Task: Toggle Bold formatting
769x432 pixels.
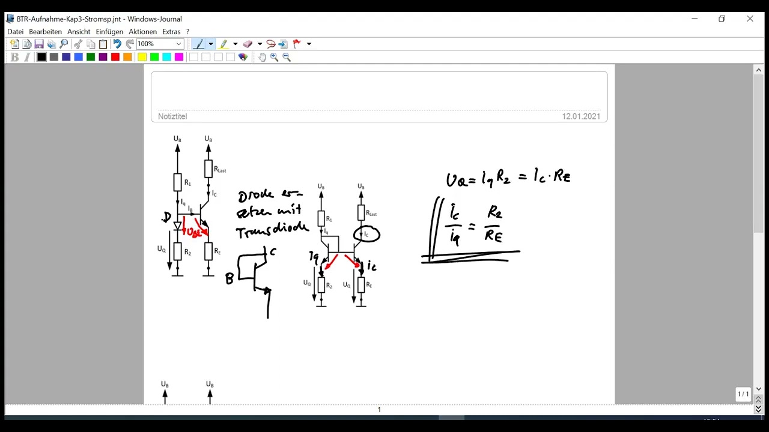Action: [x=14, y=57]
